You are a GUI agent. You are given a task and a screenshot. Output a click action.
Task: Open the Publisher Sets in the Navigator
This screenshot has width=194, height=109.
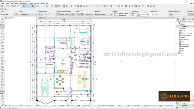[192, 19]
